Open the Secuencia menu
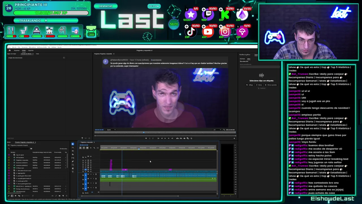 click(x=25, y=47)
